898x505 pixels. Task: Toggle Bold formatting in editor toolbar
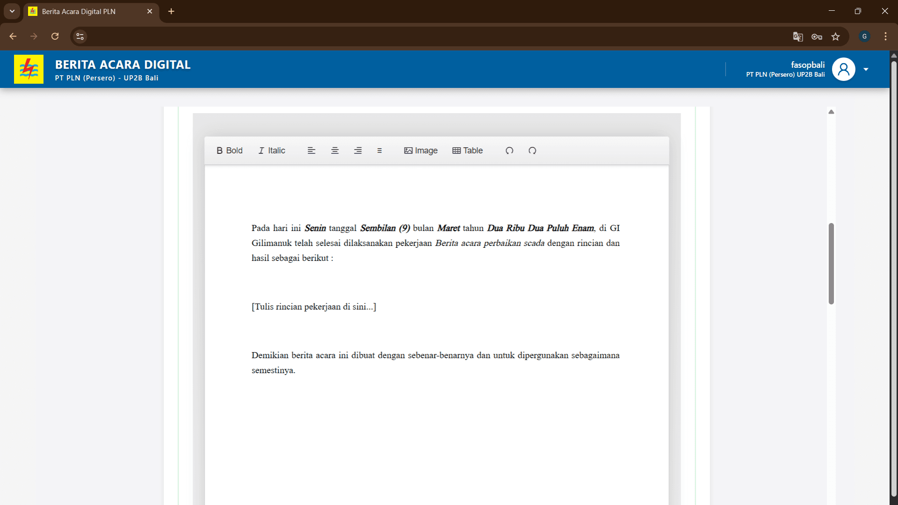click(229, 151)
